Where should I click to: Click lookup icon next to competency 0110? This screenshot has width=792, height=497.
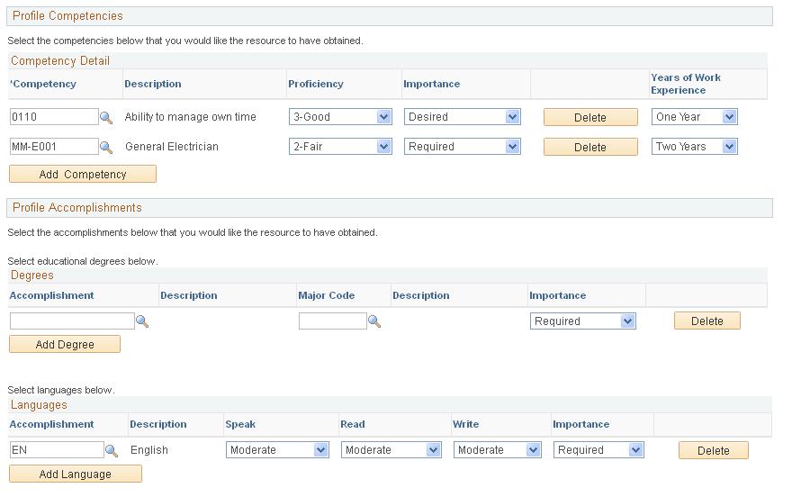106,117
